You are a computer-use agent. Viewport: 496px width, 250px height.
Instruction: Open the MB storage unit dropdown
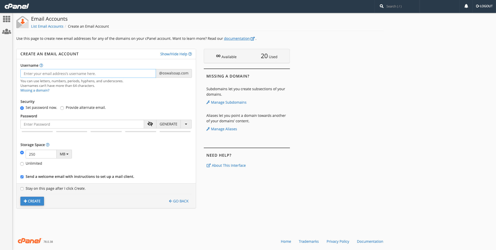pyautogui.click(x=64, y=154)
